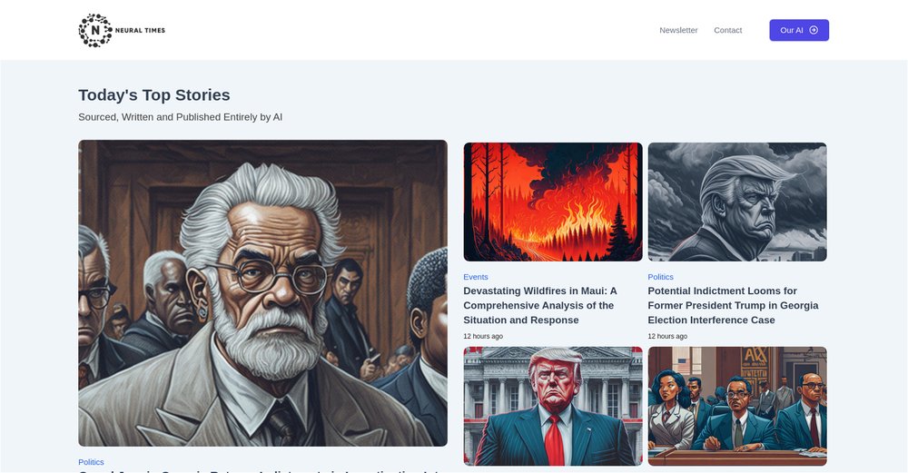The height and width of the screenshot is (473, 908).
Task: Click the Neural Times wordmark text
Action: (140, 30)
